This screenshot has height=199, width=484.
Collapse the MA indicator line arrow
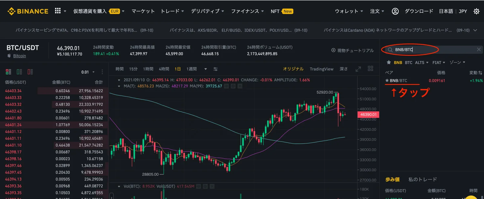point(119,86)
